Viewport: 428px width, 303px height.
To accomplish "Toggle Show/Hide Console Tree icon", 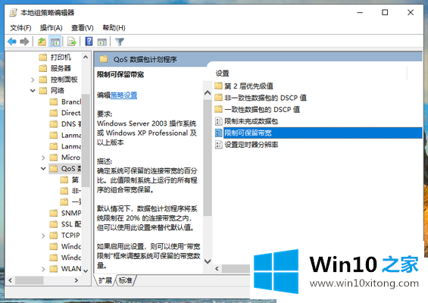I will pyautogui.click(x=55, y=42).
